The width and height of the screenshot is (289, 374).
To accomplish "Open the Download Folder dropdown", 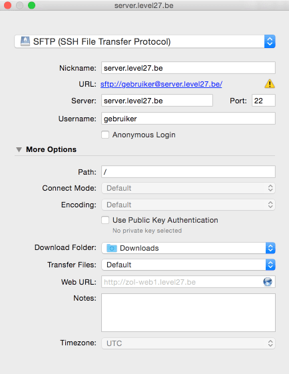I will click(x=188, y=248).
